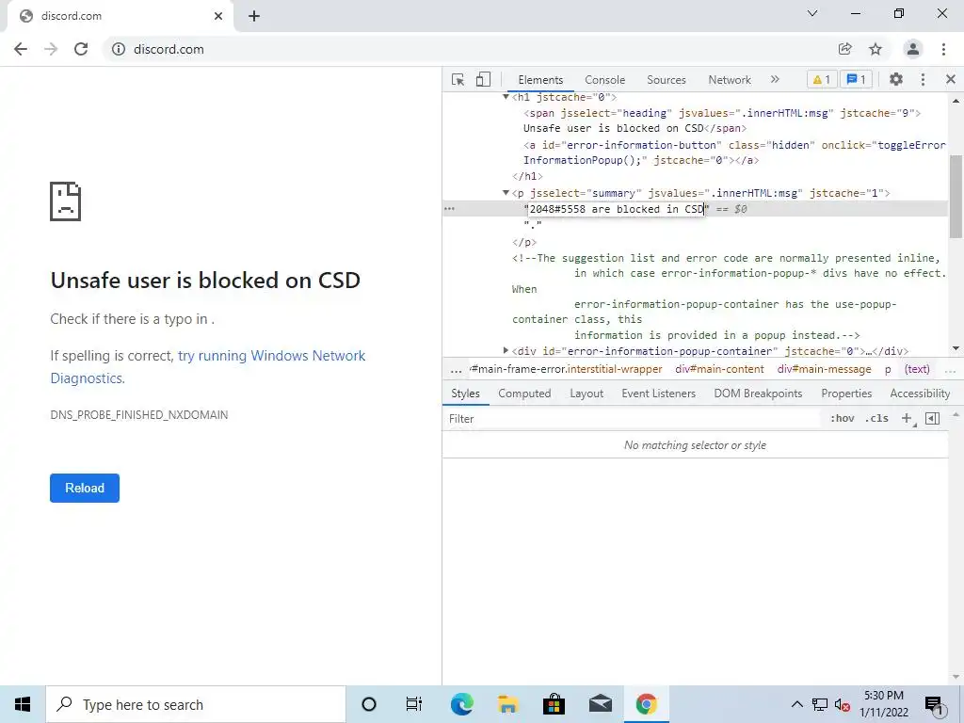Select the Styles tab

click(465, 394)
